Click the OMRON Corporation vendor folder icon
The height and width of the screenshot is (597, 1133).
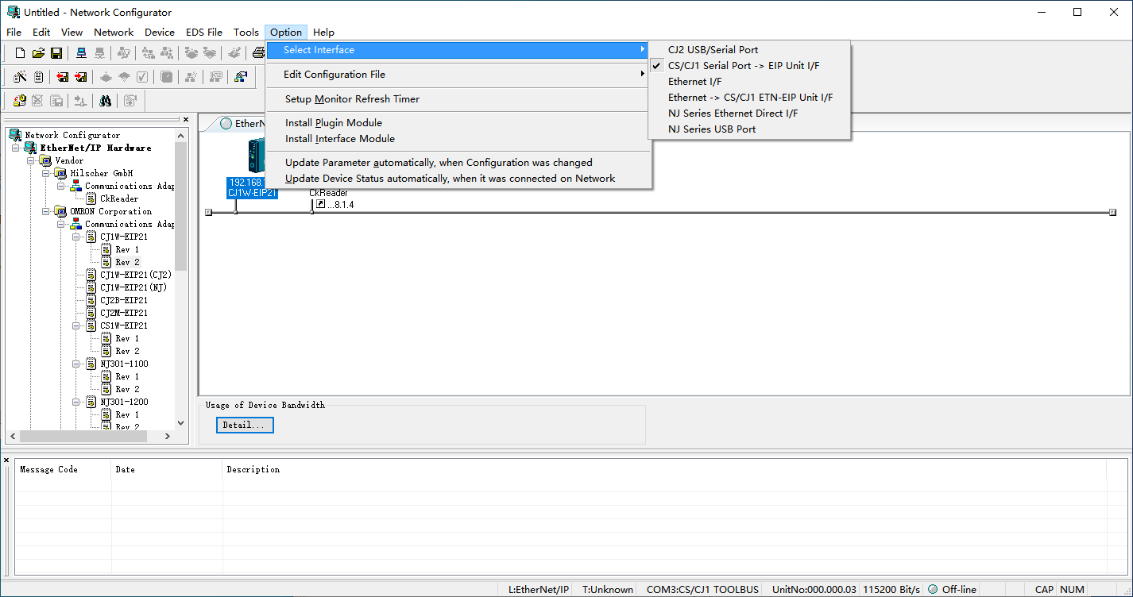pos(61,211)
